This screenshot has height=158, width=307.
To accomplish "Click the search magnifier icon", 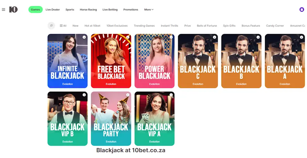I will [x=51, y=26].
